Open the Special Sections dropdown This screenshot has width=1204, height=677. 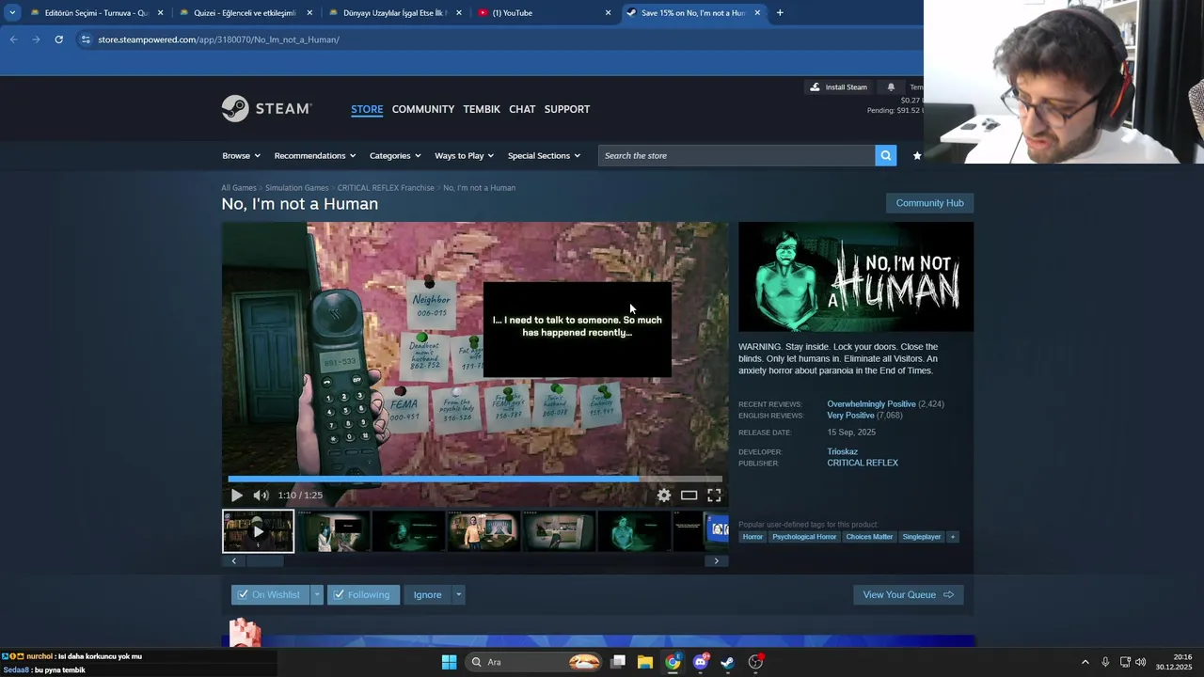(544, 155)
